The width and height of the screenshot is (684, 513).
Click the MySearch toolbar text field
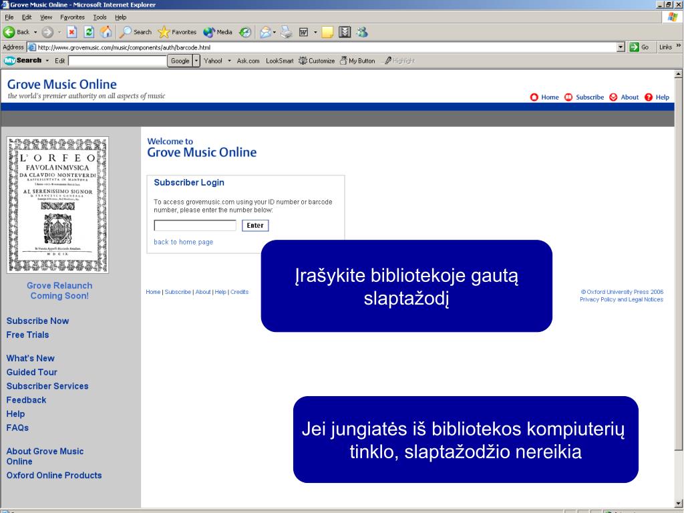(x=118, y=61)
